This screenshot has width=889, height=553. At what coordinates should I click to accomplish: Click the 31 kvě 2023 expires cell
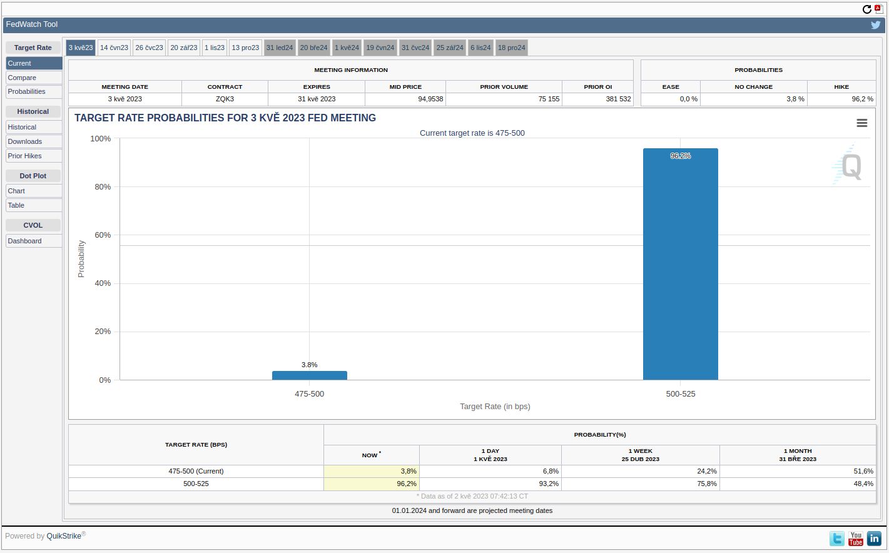(x=317, y=99)
